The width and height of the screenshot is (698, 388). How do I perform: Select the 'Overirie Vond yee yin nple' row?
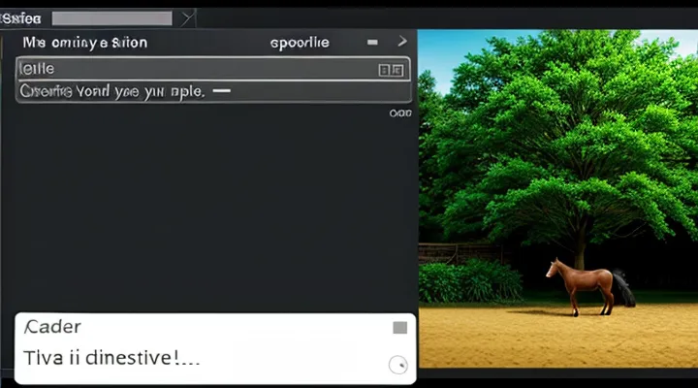click(111, 91)
